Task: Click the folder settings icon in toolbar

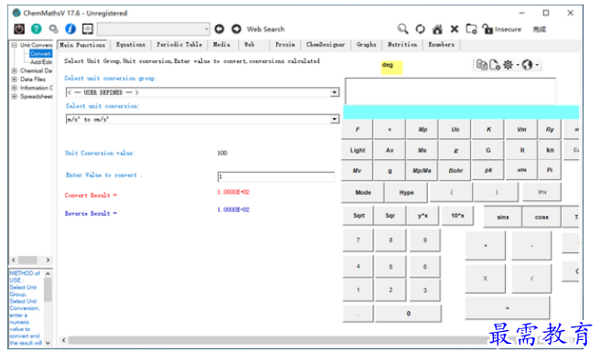Action: coord(471,29)
